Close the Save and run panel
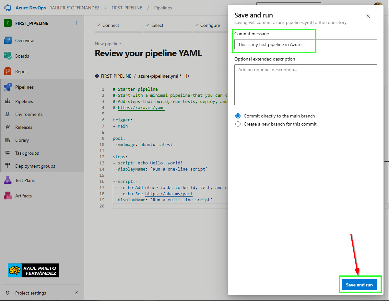The height and width of the screenshot is (301, 389). [x=368, y=16]
